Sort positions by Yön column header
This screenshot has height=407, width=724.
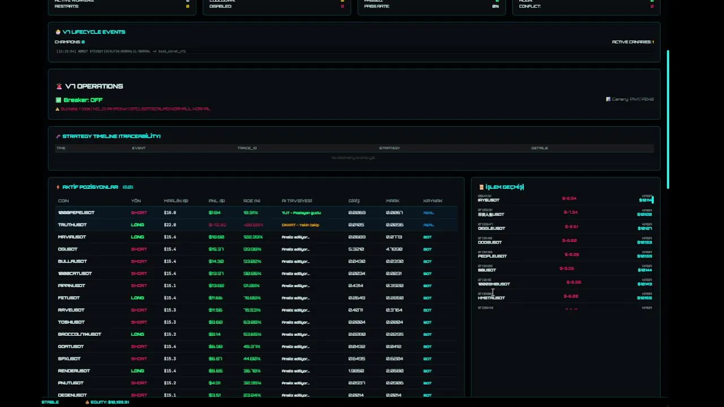[x=136, y=201]
